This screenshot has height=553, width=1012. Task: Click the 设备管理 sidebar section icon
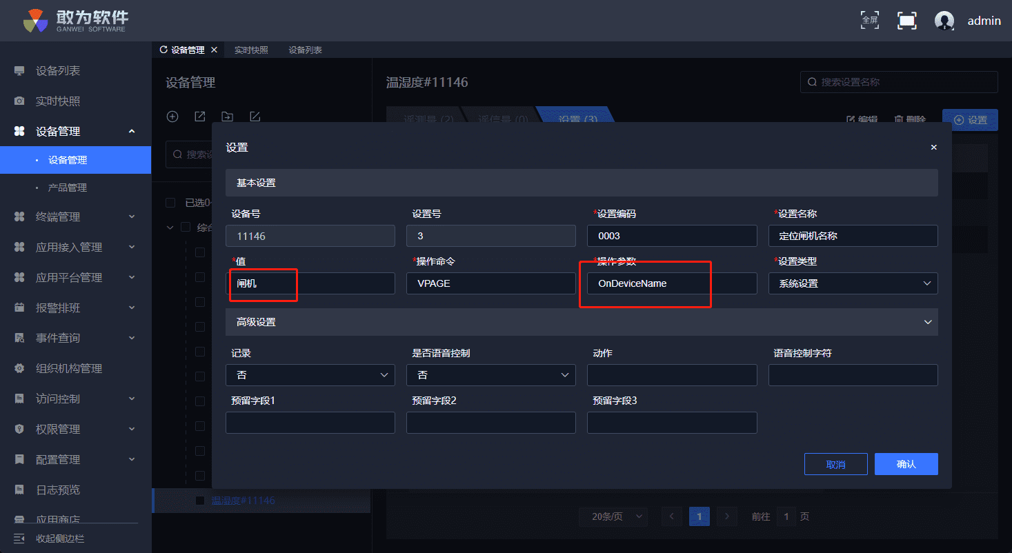point(20,132)
